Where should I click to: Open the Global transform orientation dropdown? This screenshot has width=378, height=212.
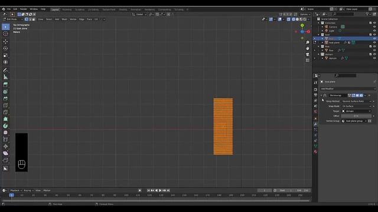click(x=139, y=14)
